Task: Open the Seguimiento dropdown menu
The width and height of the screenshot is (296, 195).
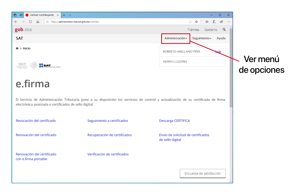Action: (201, 38)
